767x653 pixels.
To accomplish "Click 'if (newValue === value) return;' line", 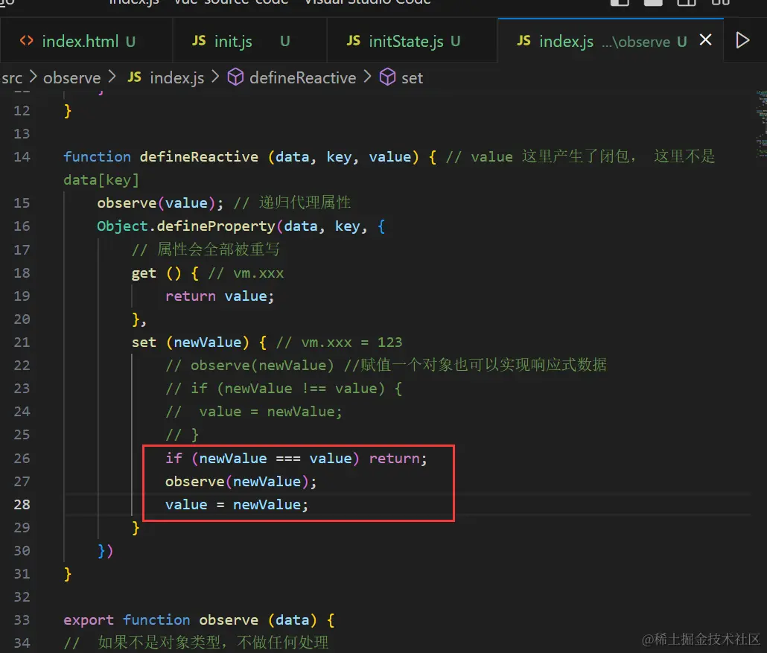I will point(296,459).
